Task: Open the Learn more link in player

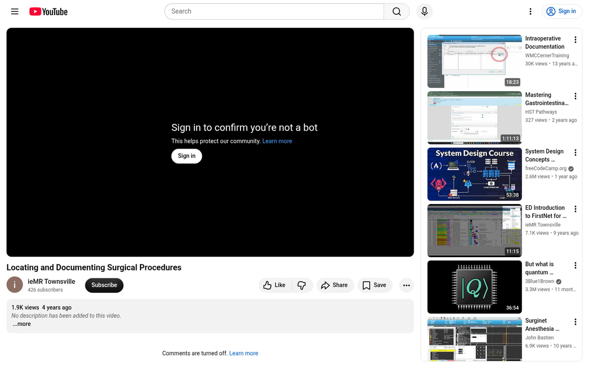Action: tap(277, 141)
